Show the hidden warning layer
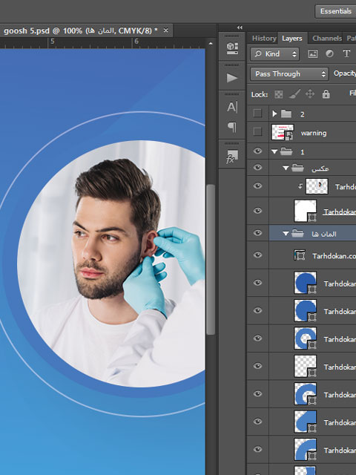 257,131
